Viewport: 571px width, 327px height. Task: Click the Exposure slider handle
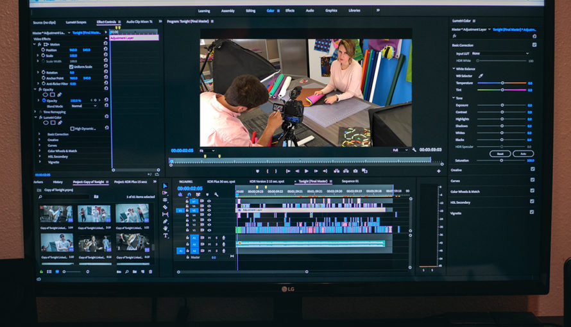point(502,105)
